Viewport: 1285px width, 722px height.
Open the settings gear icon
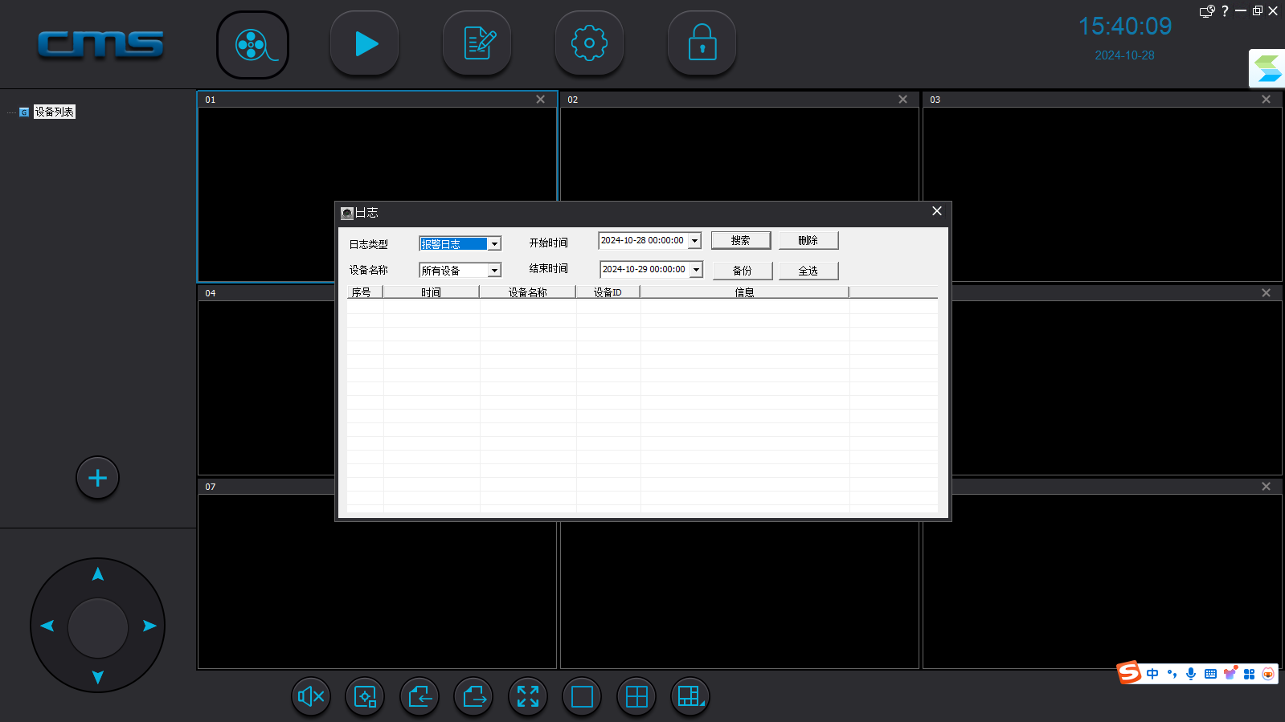tap(589, 44)
